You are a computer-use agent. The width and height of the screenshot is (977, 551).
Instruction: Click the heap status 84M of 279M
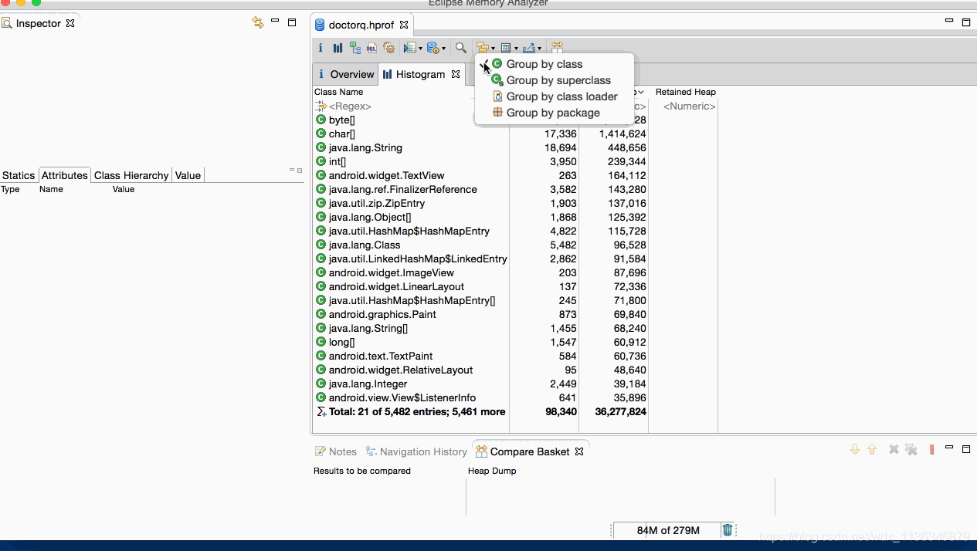667,530
